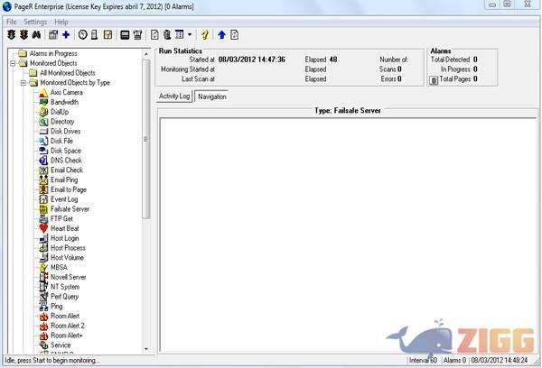Click the blue up arrow icon
The image size is (542, 368).
(221, 35)
